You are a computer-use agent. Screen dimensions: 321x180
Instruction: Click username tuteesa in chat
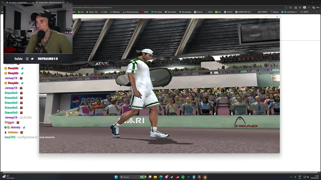pyautogui.click(x=13, y=132)
